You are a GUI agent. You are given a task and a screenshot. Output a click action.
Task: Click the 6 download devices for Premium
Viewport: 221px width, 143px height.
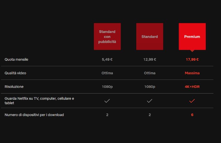click(192, 115)
